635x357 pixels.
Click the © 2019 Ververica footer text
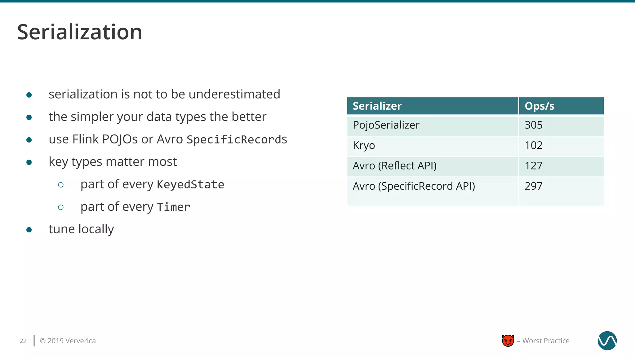point(68,341)
